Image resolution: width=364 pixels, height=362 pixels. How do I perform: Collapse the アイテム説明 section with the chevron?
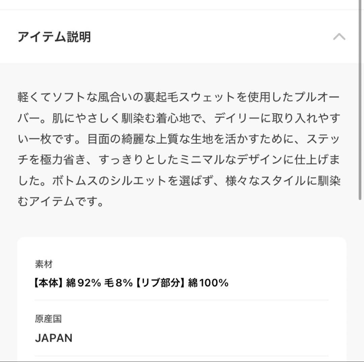click(x=339, y=36)
